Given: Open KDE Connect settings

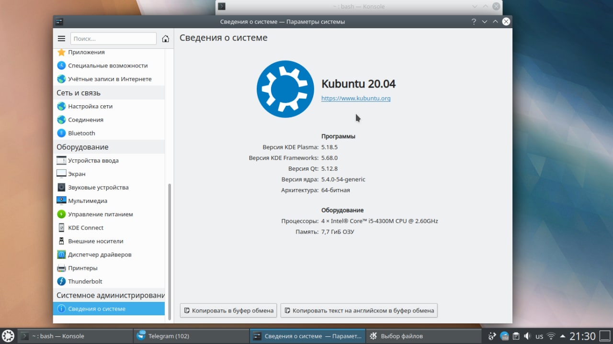Looking at the screenshot, I should point(109,227).
